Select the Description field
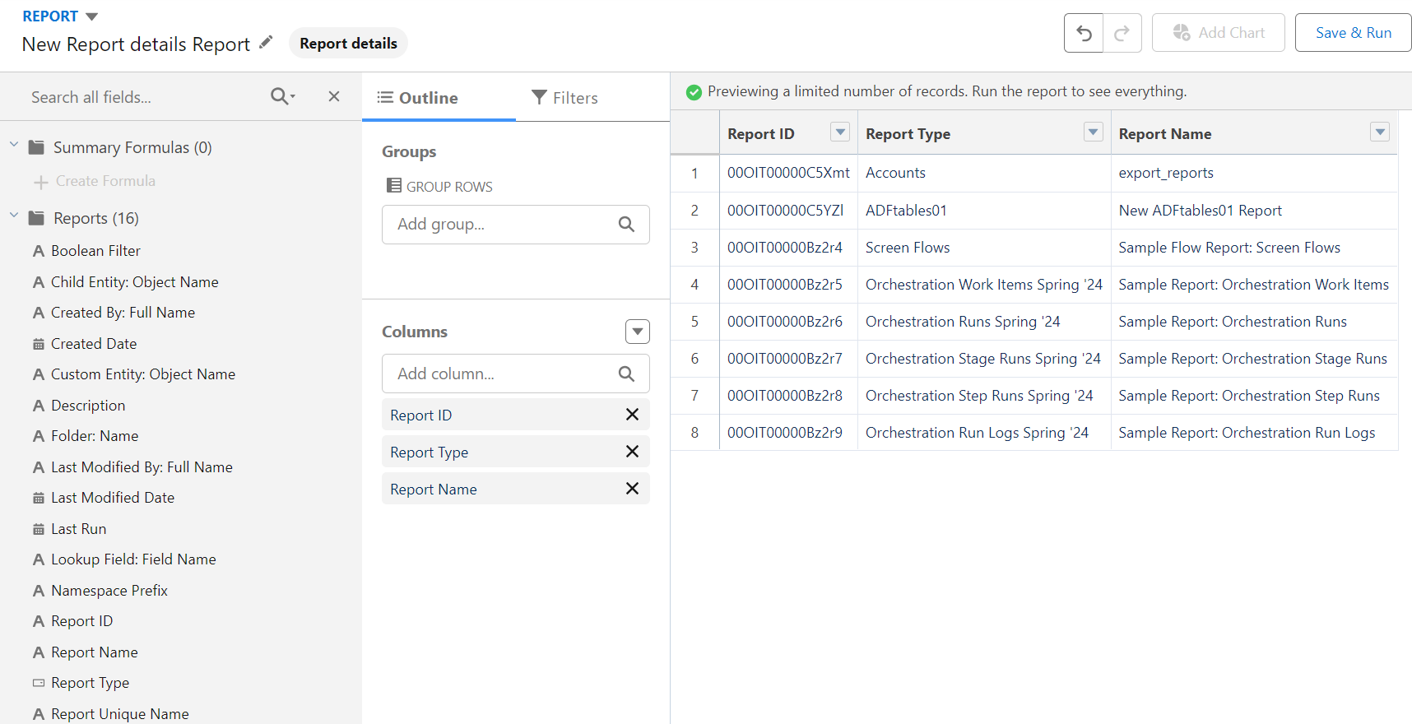 pos(88,406)
